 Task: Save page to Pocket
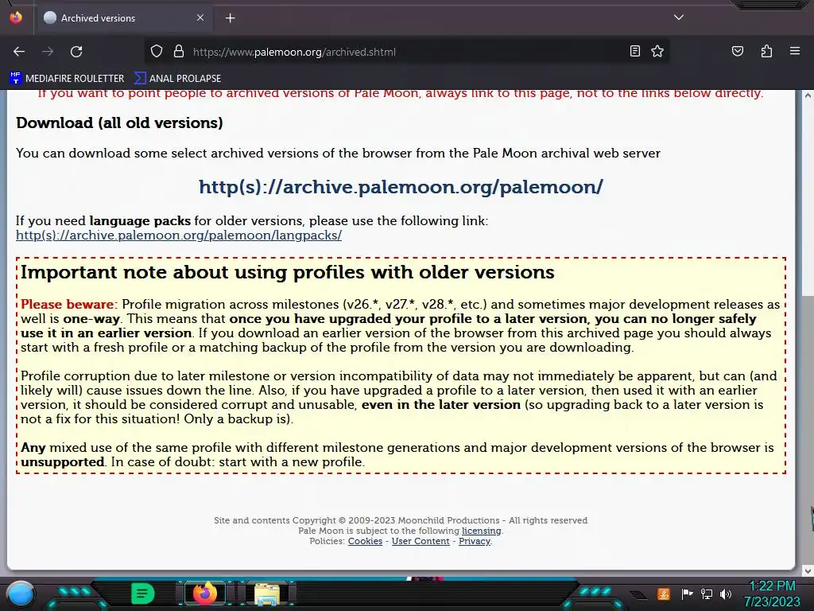(738, 51)
